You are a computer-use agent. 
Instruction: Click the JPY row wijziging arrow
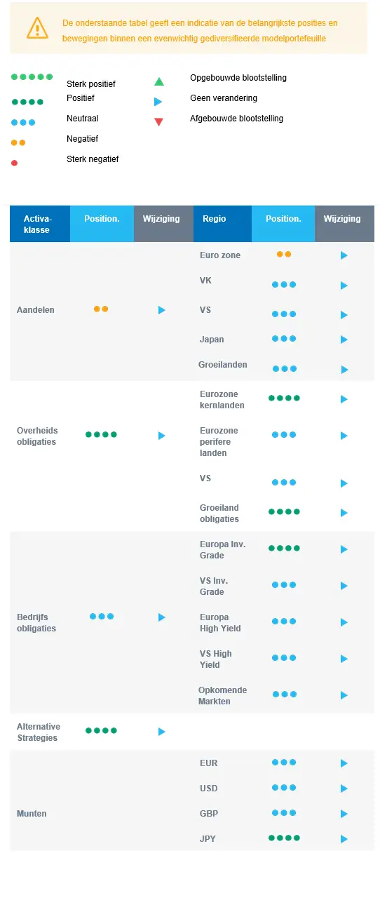pyautogui.click(x=344, y=839)
